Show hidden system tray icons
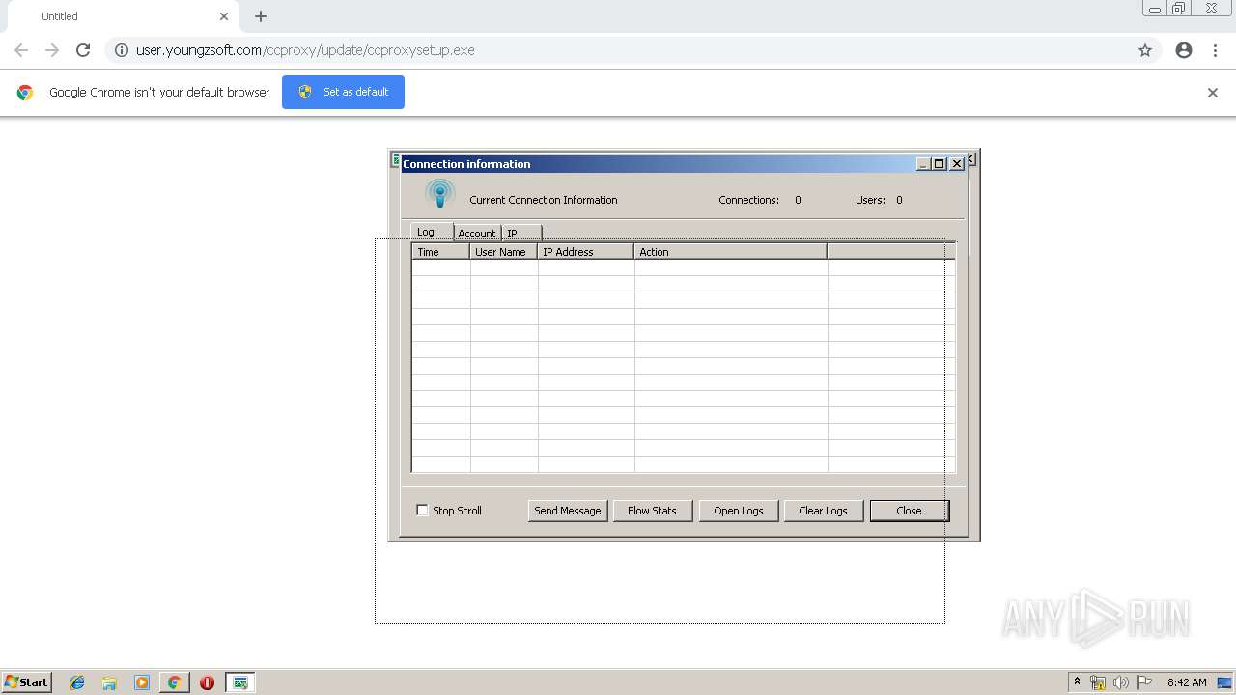The image size is (1236, 695). point(1078,681)
